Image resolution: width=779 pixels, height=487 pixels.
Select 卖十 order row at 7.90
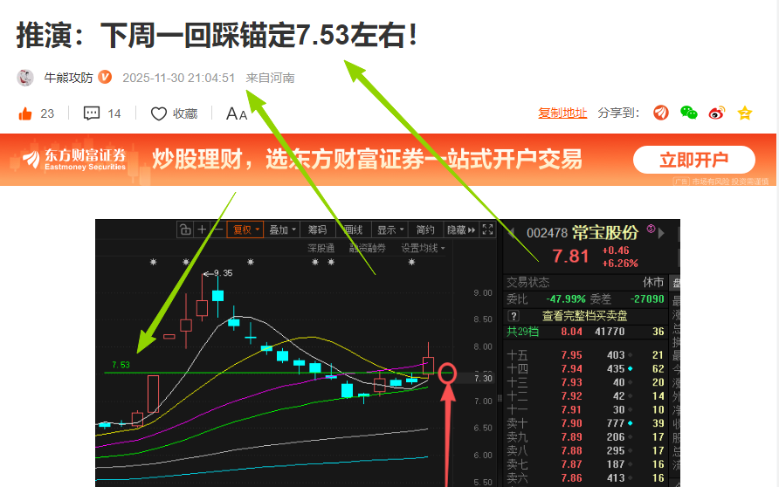(585, 423)
